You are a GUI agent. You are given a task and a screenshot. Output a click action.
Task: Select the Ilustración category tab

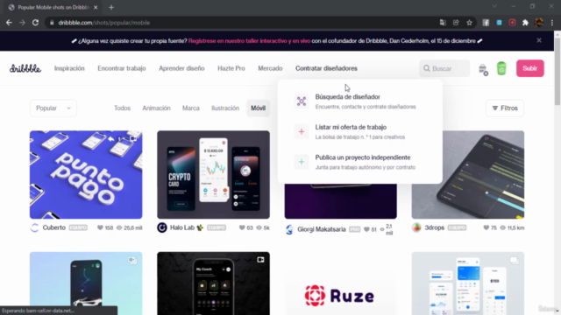(225, 108)
